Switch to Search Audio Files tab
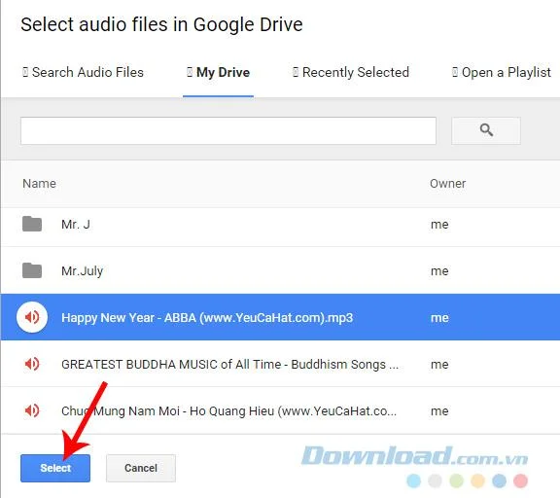560x498 pixels. point(83,73)
